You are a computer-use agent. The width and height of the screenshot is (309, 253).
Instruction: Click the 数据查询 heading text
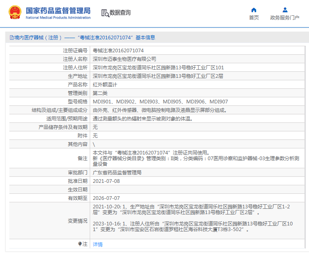[120, 13]
